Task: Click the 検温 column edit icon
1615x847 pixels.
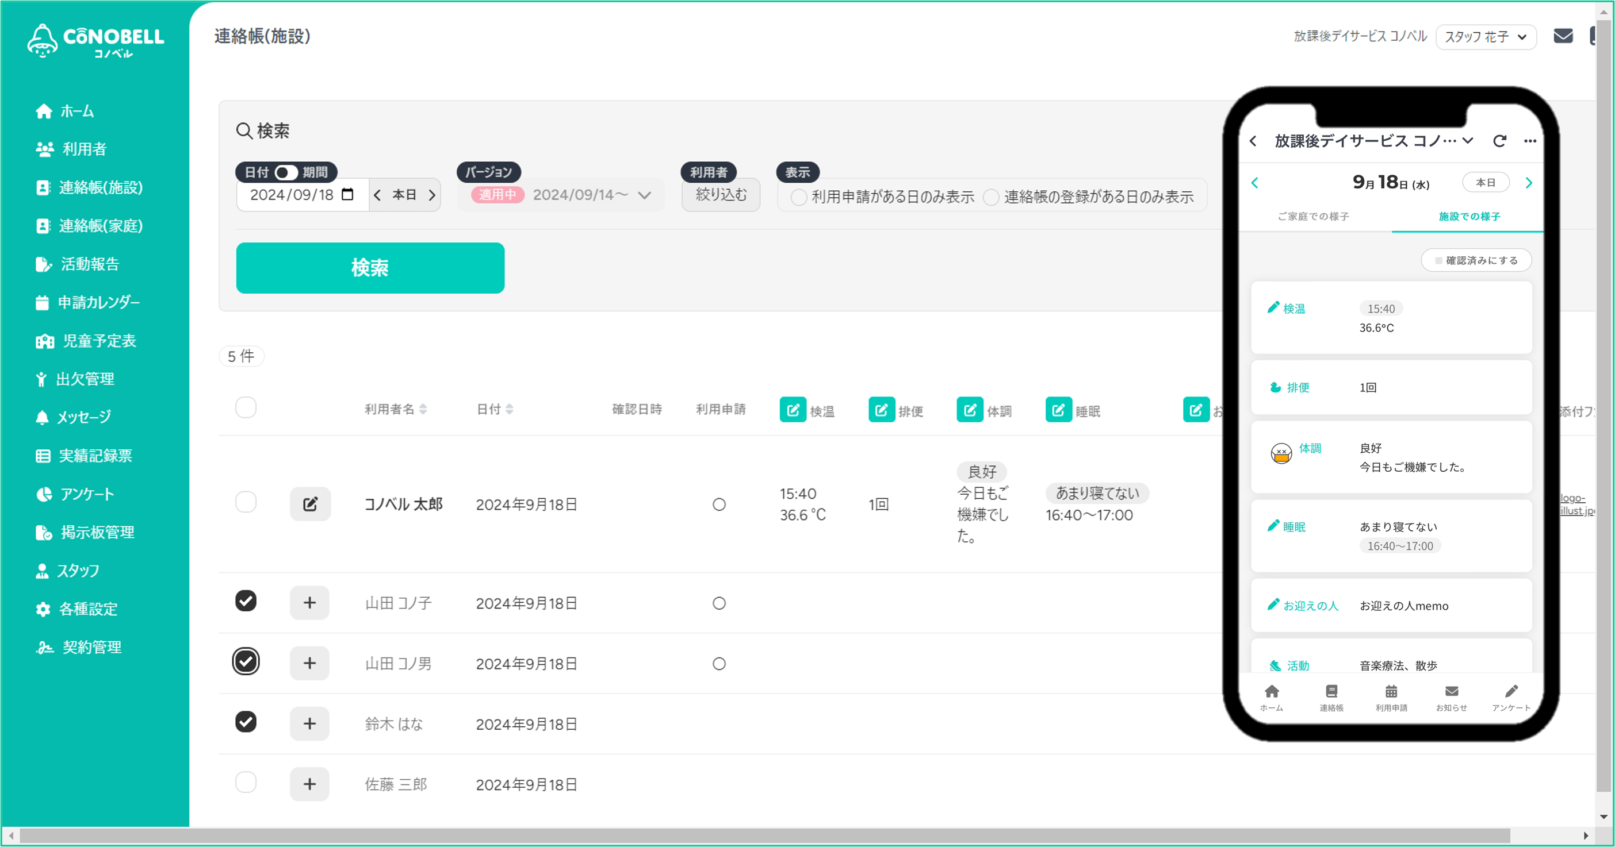Action: coord(793,410)
